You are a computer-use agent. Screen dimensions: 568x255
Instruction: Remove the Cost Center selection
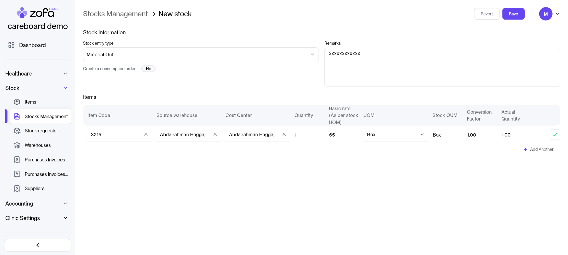tap(284, 134)
